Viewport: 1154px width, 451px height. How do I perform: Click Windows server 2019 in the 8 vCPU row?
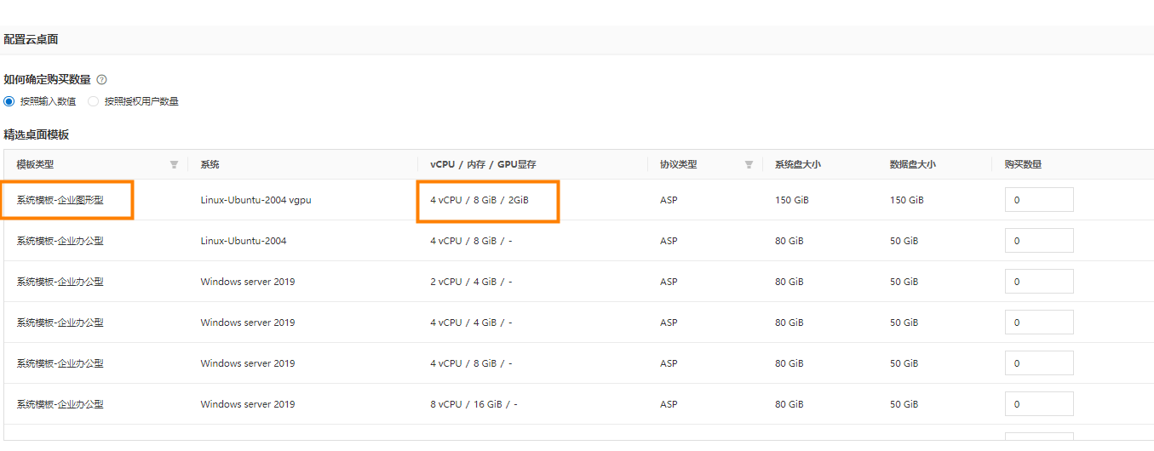click(x=248, y=404)
